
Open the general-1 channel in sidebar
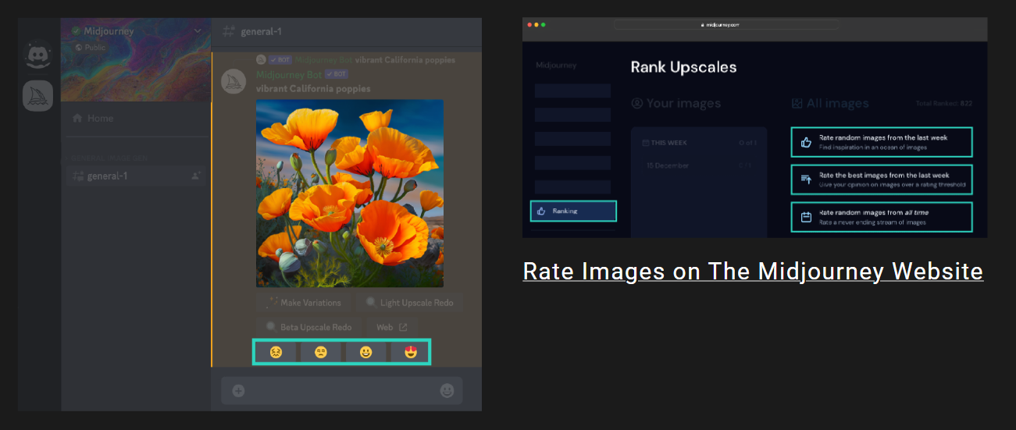pos(134,176)
